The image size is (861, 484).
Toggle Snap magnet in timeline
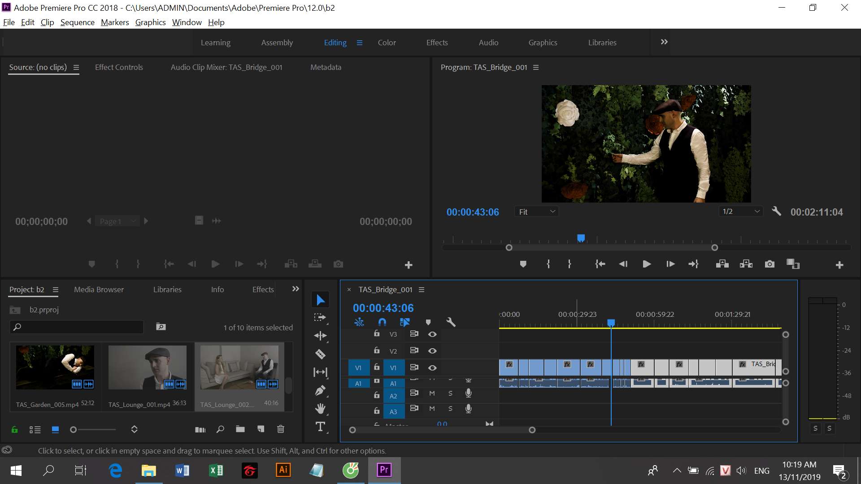tap(382, 322)
